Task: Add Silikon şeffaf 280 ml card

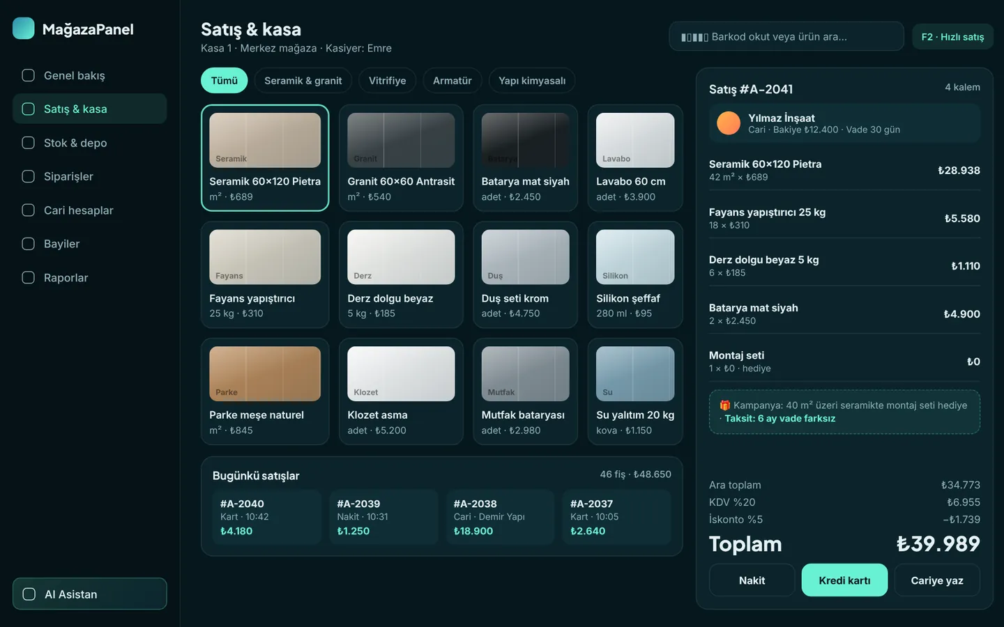Action: point(635,274)
